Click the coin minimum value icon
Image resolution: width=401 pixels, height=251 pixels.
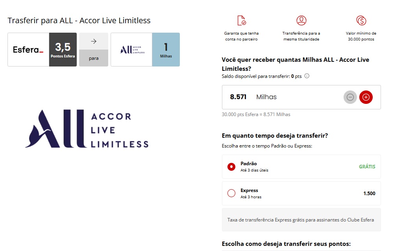pos(361,20)
